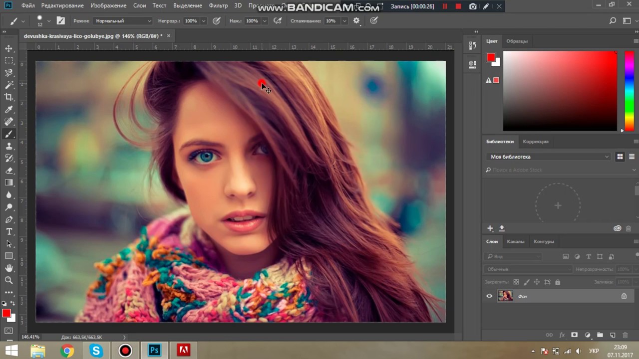Toggle pixel layer filter in Layers panel

566,257
